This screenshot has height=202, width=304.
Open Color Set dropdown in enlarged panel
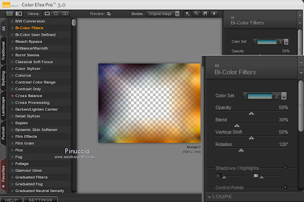[x=284, y=96]
